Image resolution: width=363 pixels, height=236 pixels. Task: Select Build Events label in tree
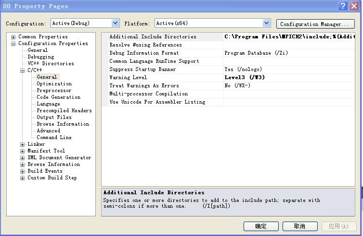[x=45, y=171]
